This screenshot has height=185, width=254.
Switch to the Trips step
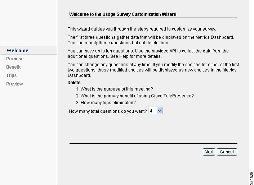[12, 75]
